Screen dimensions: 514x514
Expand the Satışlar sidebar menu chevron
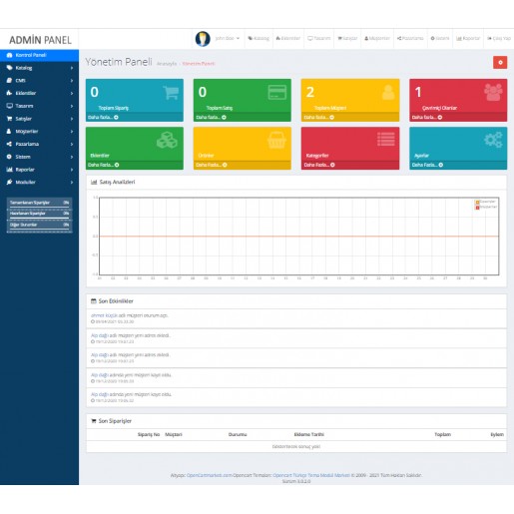click(x=72, y=119)
